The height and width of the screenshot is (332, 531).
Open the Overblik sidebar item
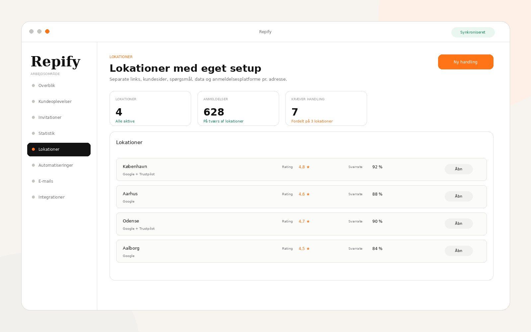pyautogui.click(x=59, y=86)
